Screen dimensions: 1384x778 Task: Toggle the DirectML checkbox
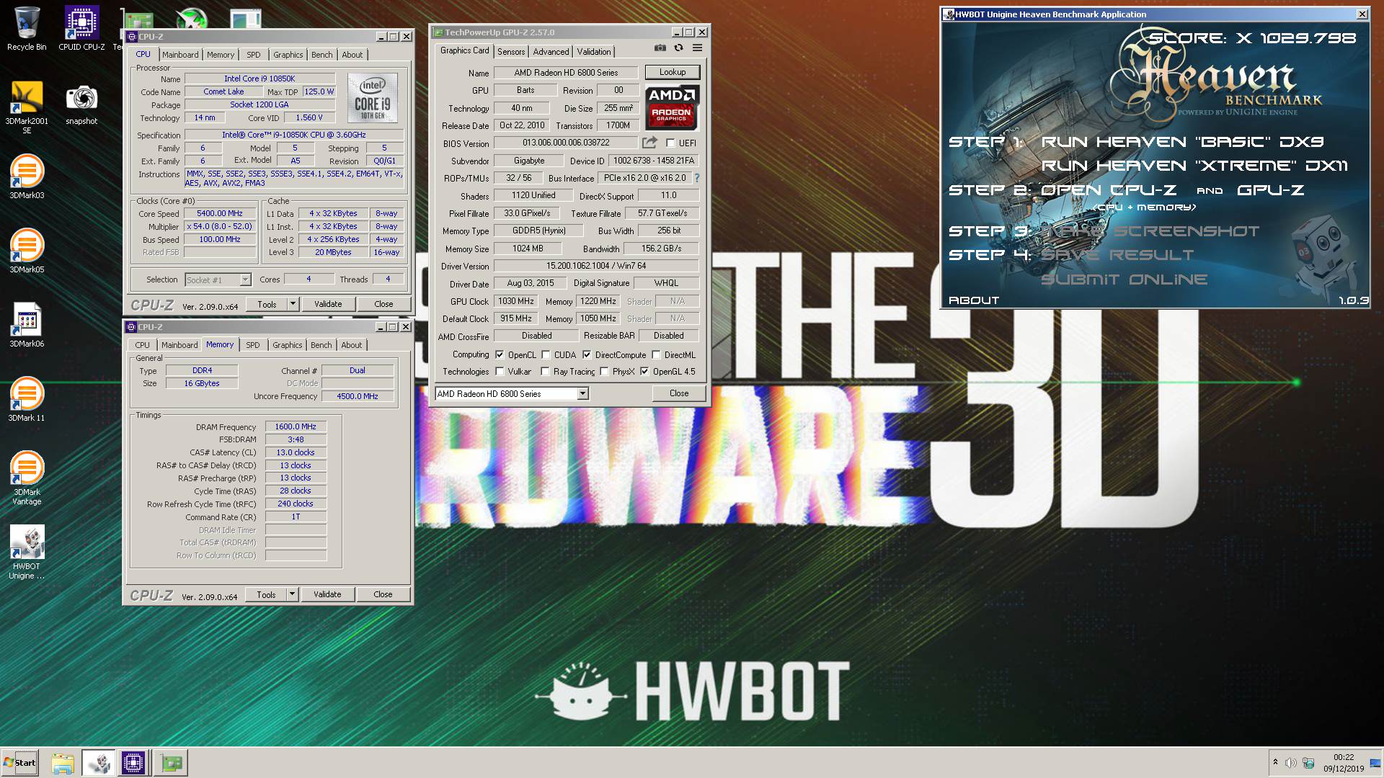[x=656, y=355]
